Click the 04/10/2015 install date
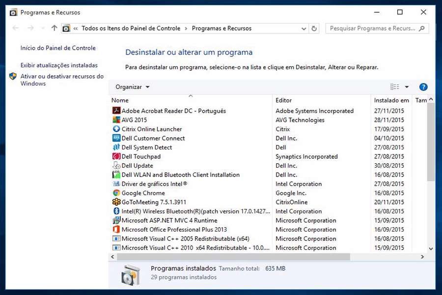Viewport: 442px width, 295px height. click(389, 138)
